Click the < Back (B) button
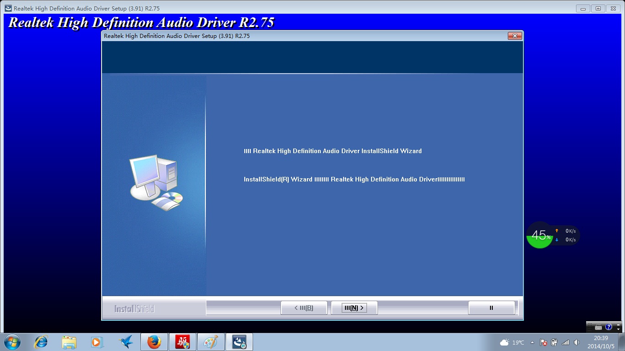This screenshot has height=351, width=625. coord(304,308)
